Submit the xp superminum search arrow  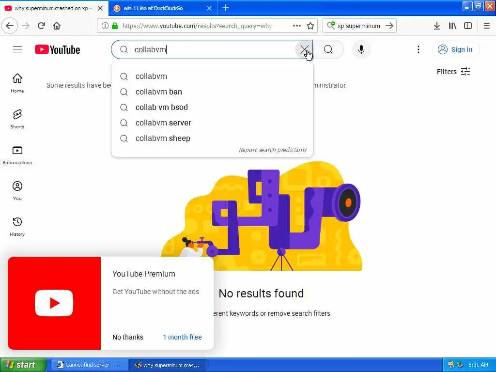click(x=389, y=26)
